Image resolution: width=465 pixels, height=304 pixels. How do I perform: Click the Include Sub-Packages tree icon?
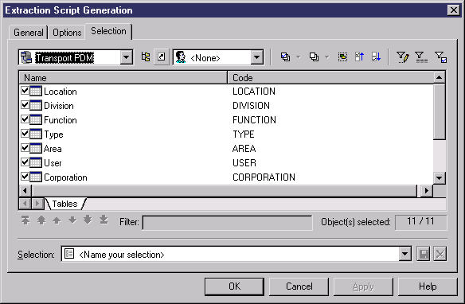(x=145, y=57)
